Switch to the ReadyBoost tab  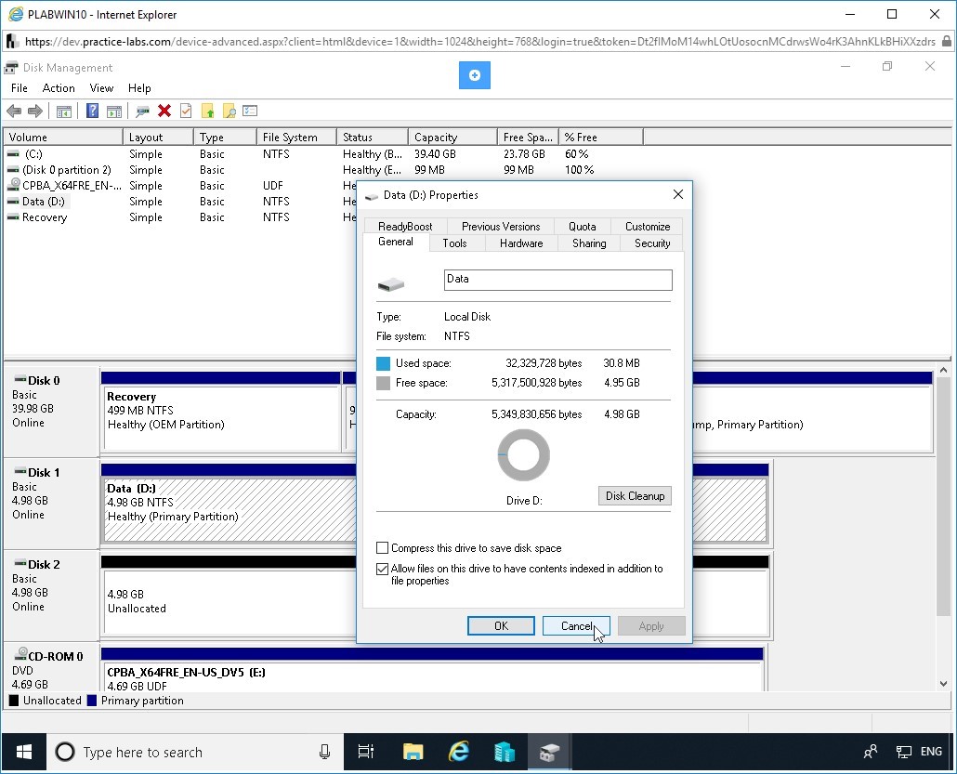(405, 227)
